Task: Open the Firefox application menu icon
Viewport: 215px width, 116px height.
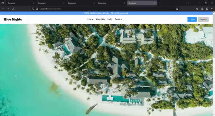Action: point(212,9)
